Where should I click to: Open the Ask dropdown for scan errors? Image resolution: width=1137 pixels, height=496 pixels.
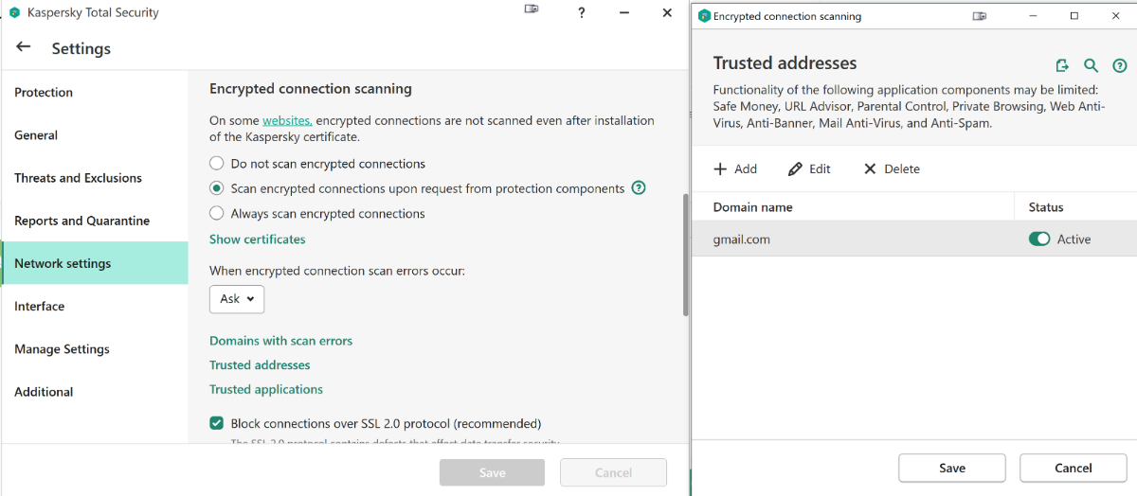[x=237, y=299]
